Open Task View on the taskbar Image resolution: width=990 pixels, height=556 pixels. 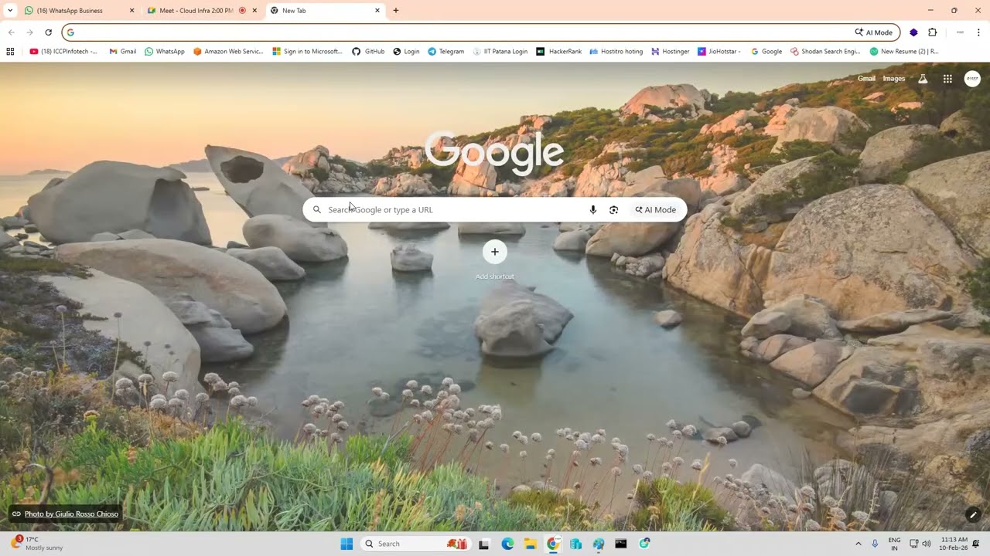pyautogui.click(x=484, y=544)
